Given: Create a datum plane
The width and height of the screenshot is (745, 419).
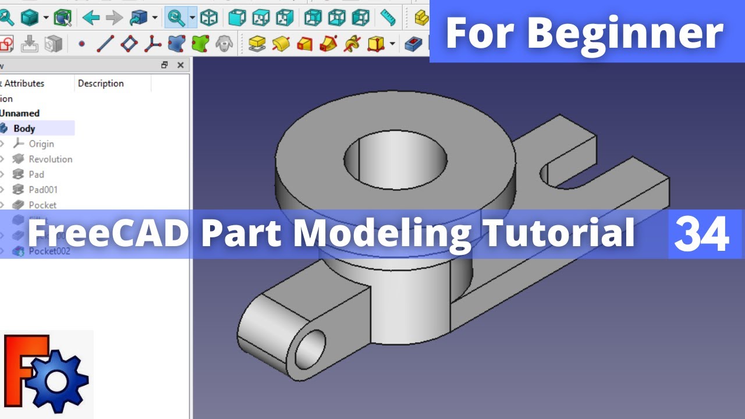Looking at the screenshot, I should pyautogui.click(x=129, y=43).
